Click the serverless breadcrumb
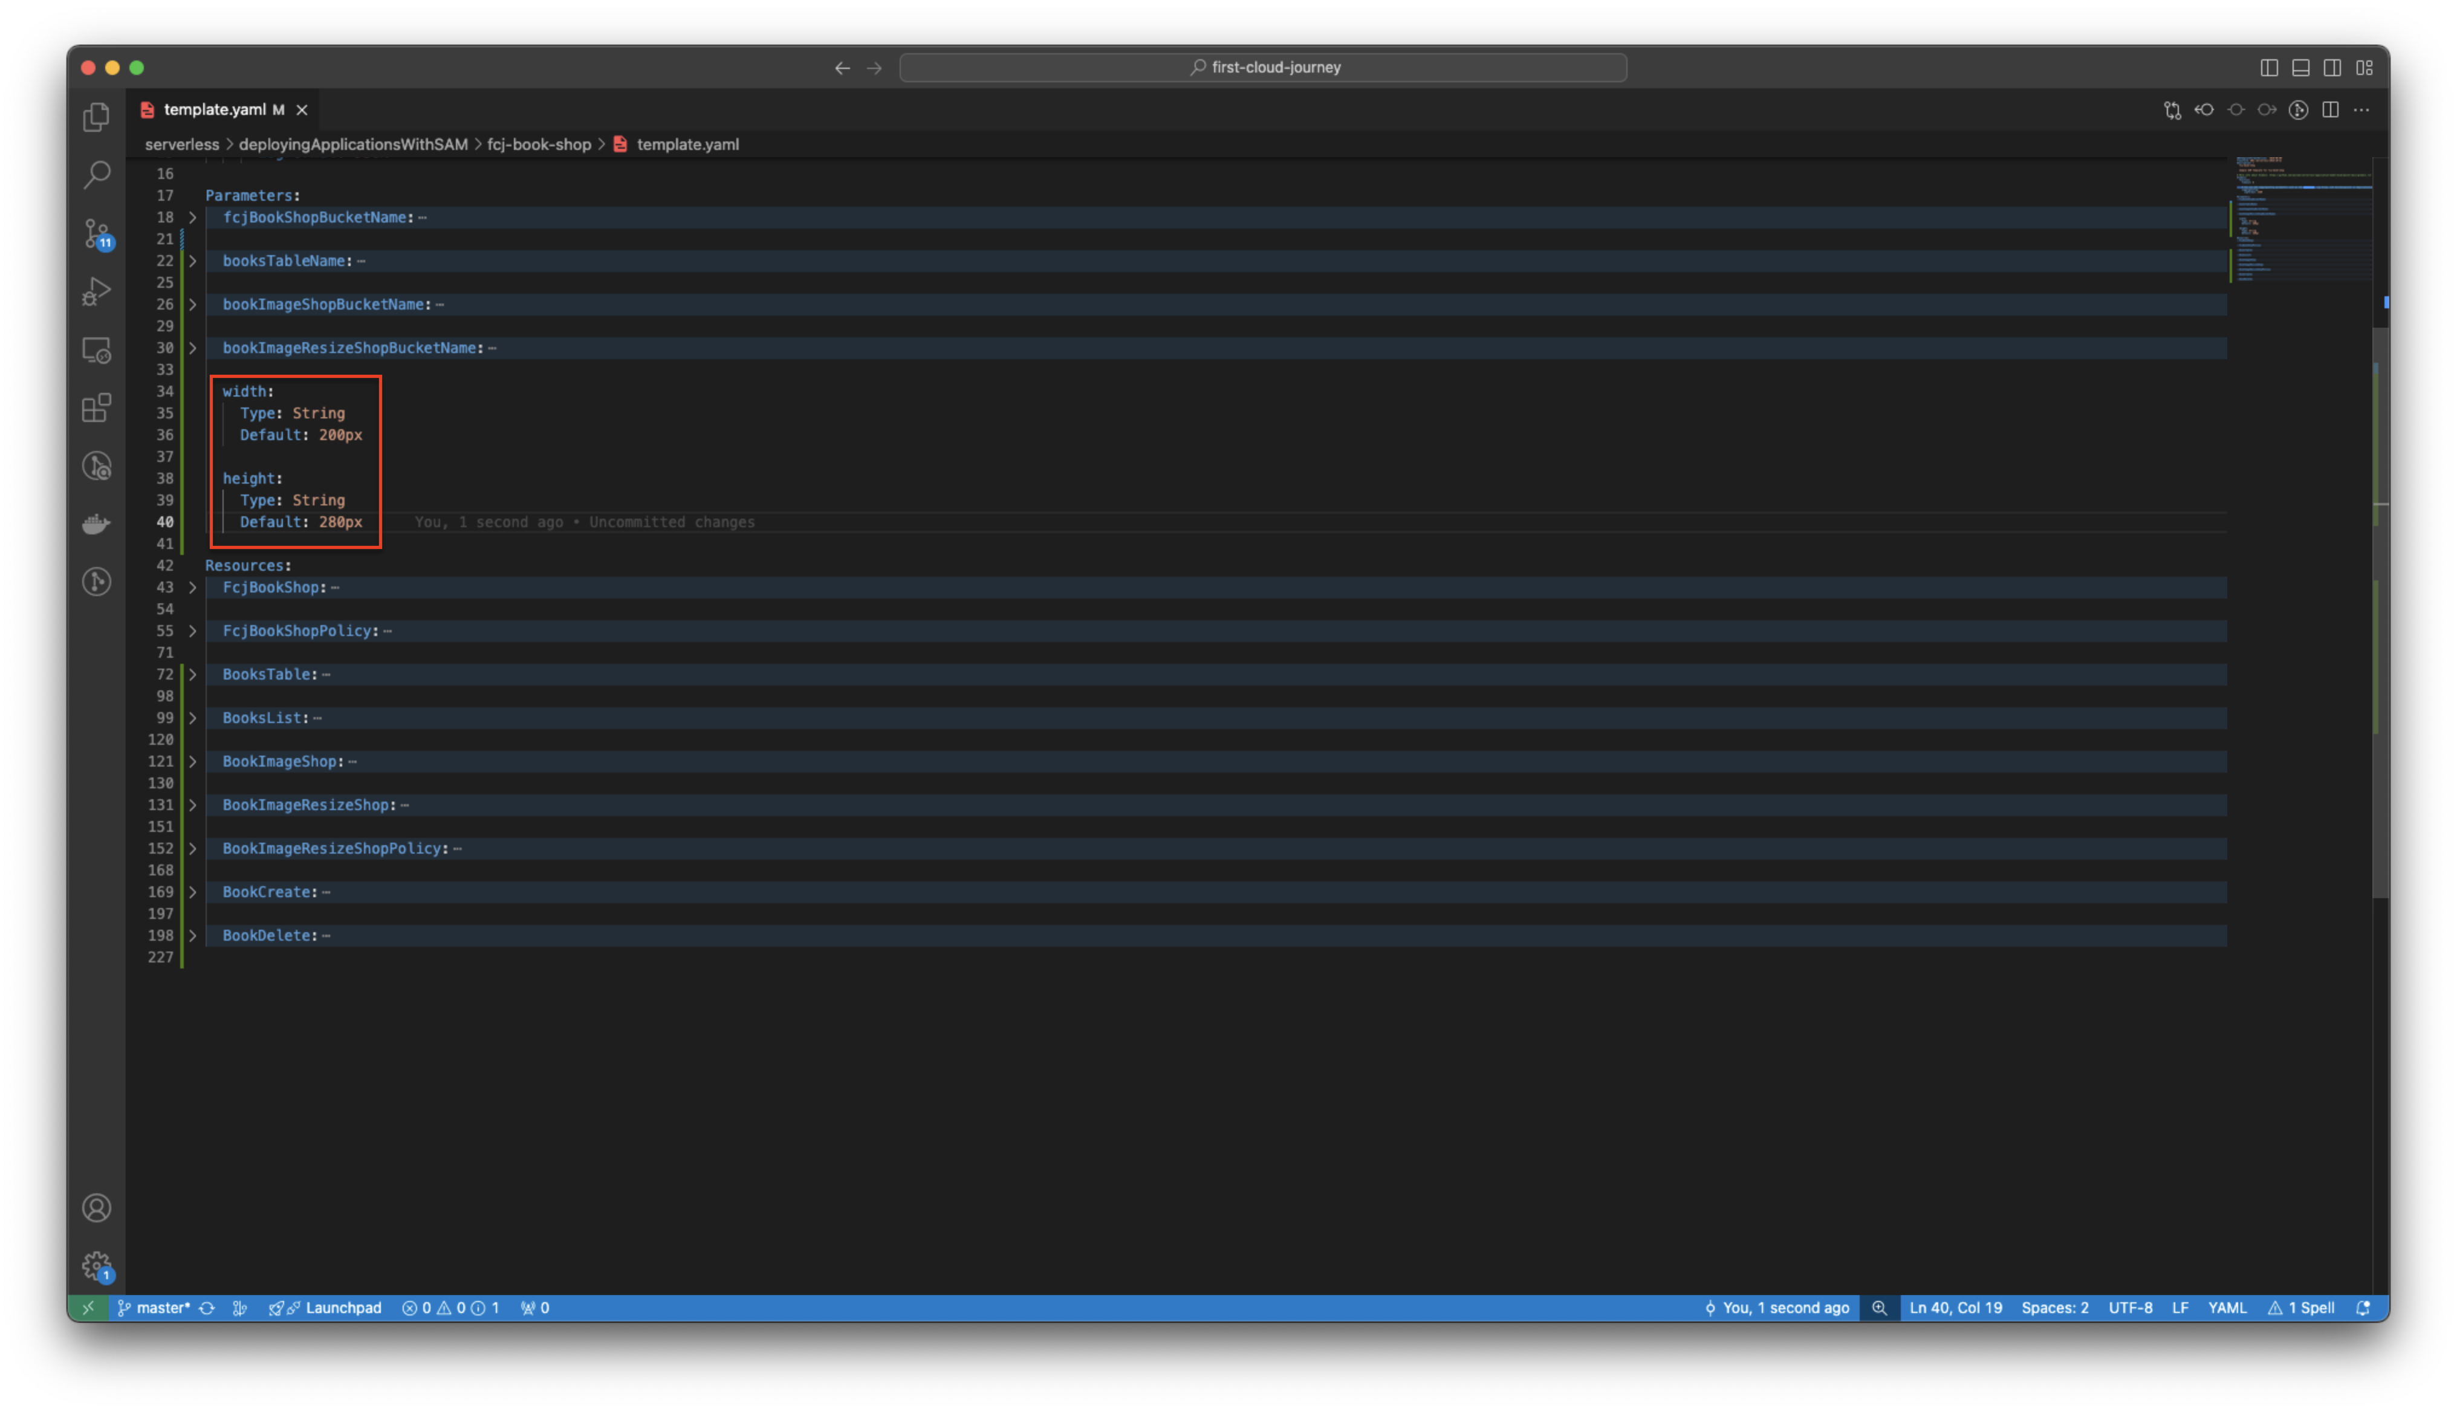 click(x=182, y=144)
